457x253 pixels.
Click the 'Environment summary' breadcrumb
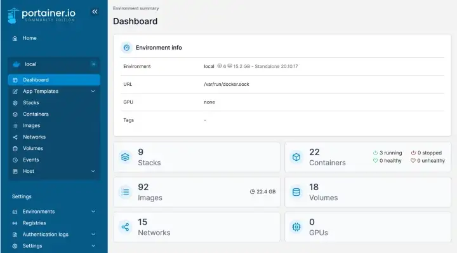136,8
